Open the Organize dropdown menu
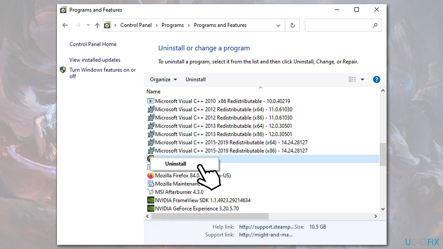443x249 pixels. coord(163,79)
